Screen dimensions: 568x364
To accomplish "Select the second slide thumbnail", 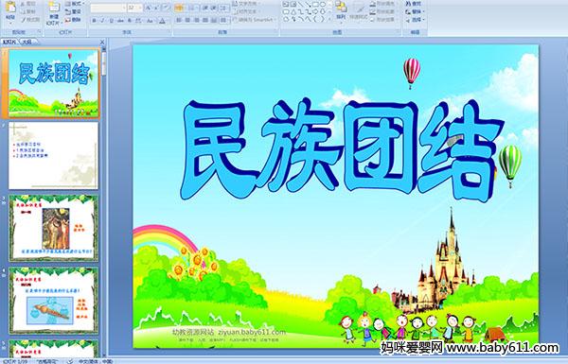I will (x=54, y=156).
